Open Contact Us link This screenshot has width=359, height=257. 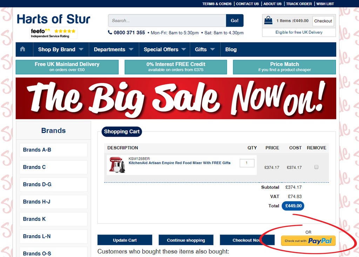[x=247, y=4]
